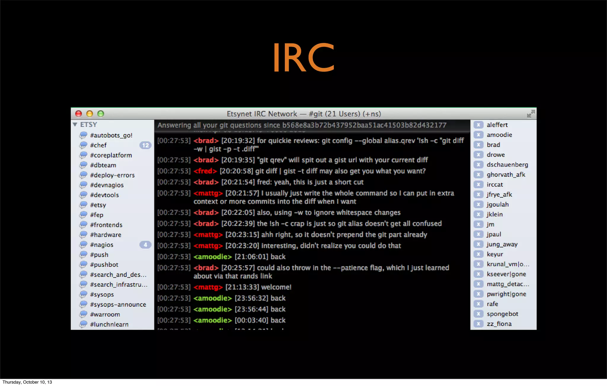Click the #lunchnlearn channel bubble icon
Screen dimensions: 607x386
tap(83, 324)
